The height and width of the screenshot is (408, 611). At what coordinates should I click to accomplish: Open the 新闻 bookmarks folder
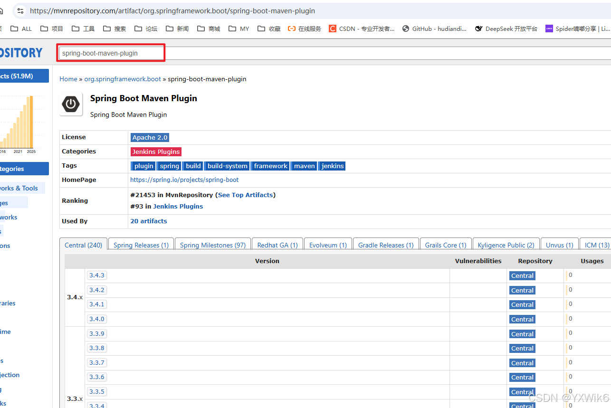coord(177,28)
